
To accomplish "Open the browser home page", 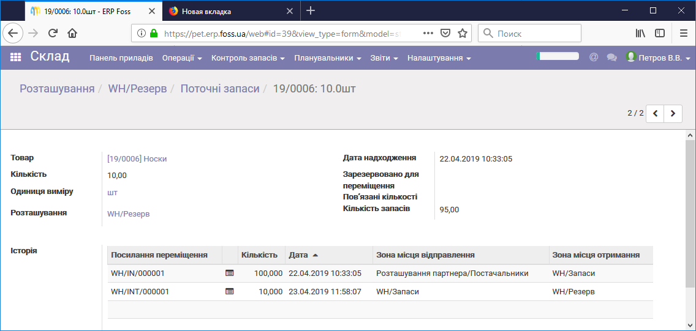I will coord(72,33).
